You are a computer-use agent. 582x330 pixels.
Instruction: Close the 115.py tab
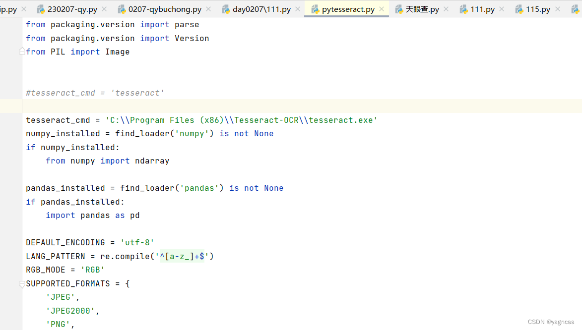tap(558, 9)
